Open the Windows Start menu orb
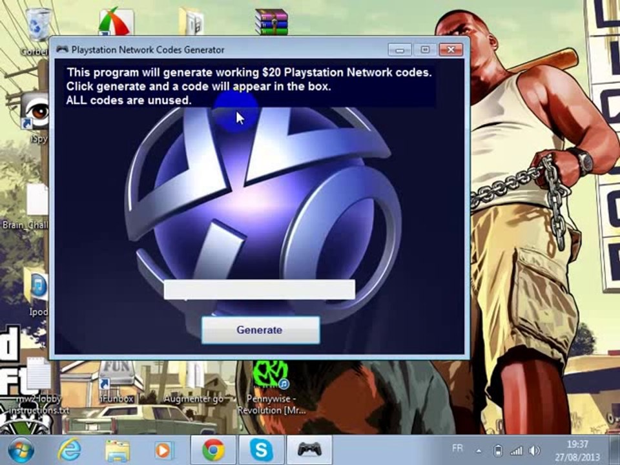The width and height of the screenshot is (620, 465). pyautogui.click(x=21, y=450)
